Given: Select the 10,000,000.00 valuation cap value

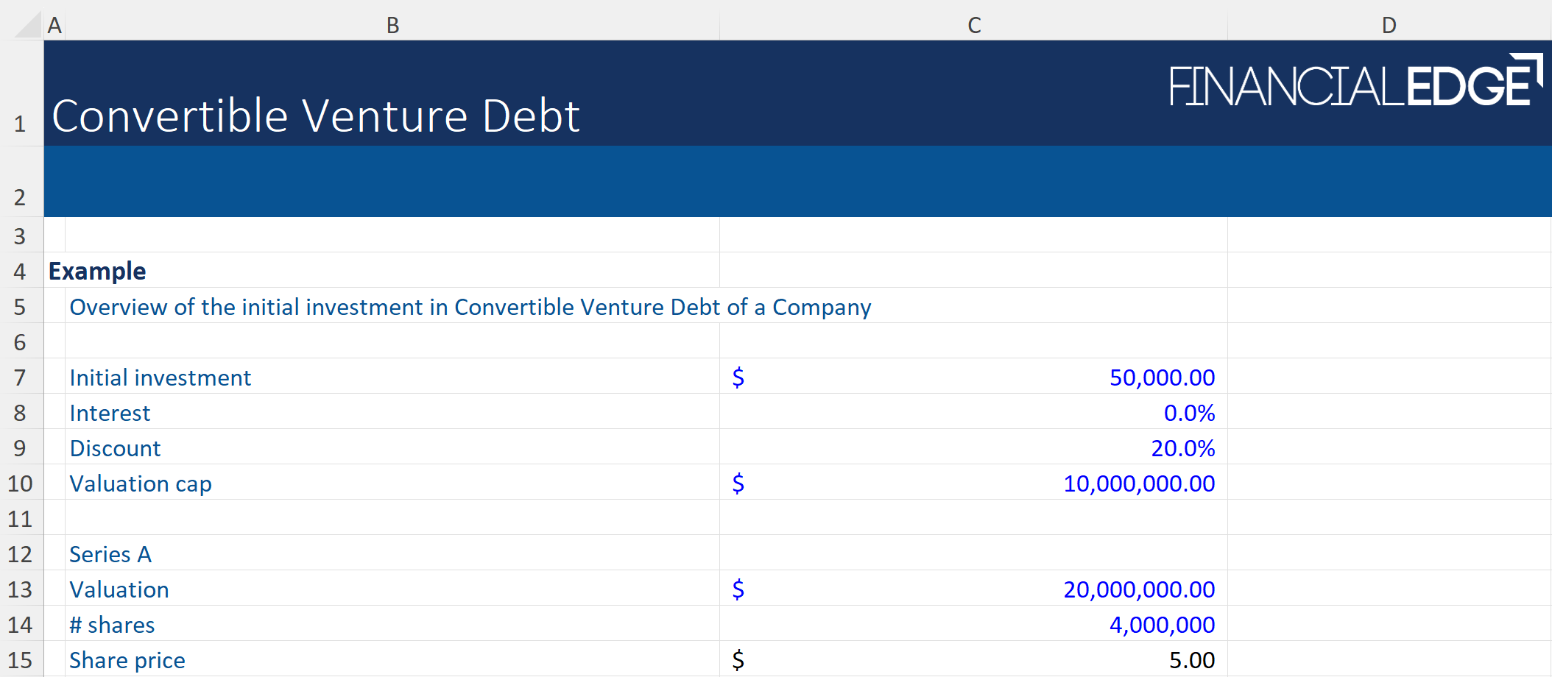Looking at the screenshot, I should click(1138, 483).
